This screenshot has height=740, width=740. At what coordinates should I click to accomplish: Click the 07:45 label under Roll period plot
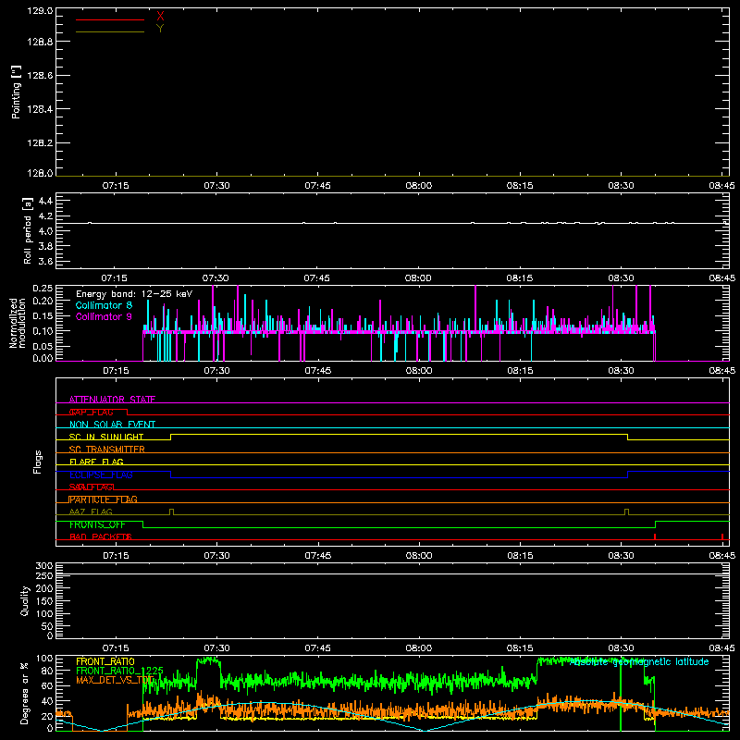(x=316, y=278)
